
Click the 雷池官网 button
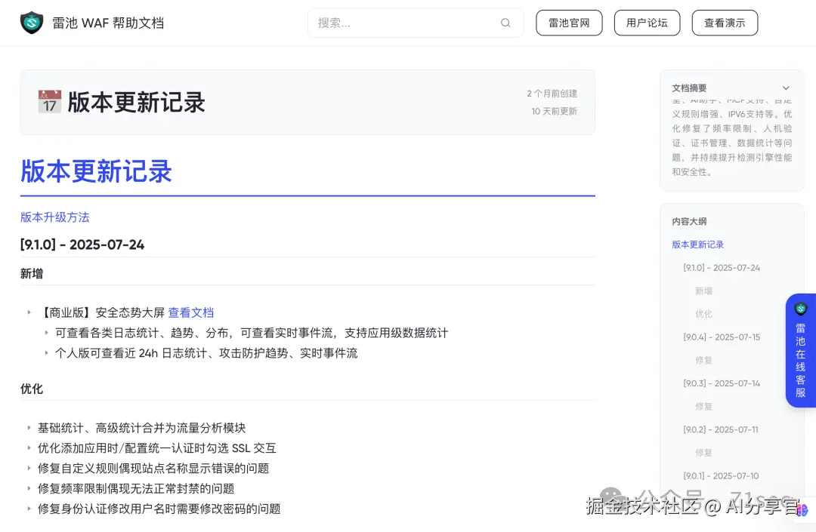pos(569,23)
